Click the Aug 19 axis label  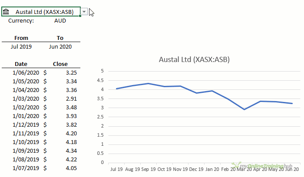(x=132, y=169)
